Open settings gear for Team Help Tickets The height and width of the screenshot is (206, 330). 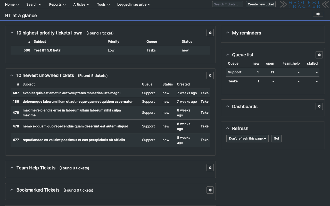210,168
